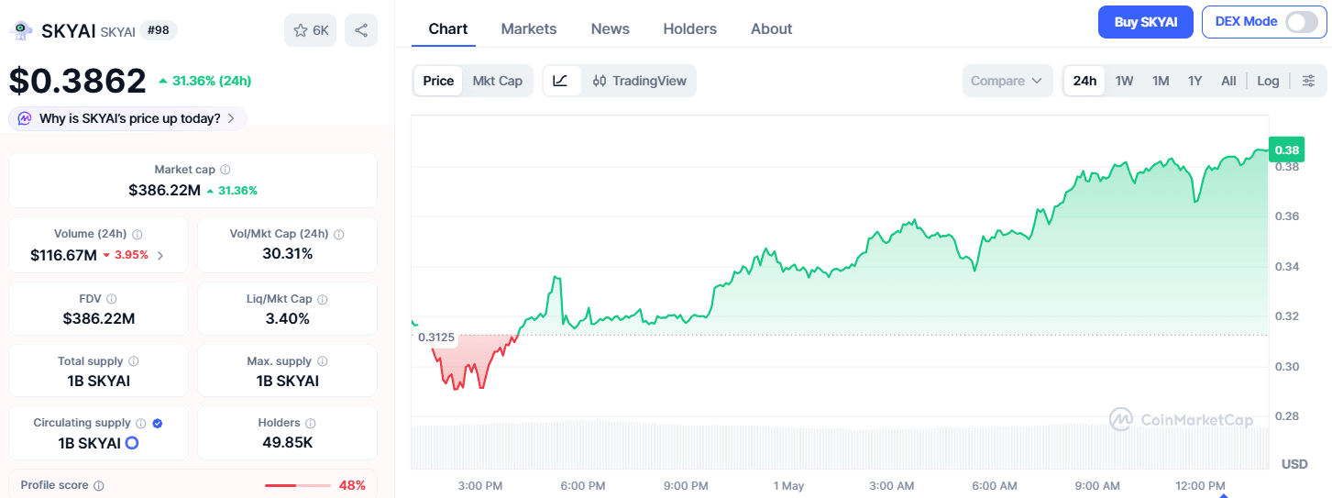This screenshot has width=1332, height=498.
Task: Click the $386.22M market cap value
Action: click(164, 190)
